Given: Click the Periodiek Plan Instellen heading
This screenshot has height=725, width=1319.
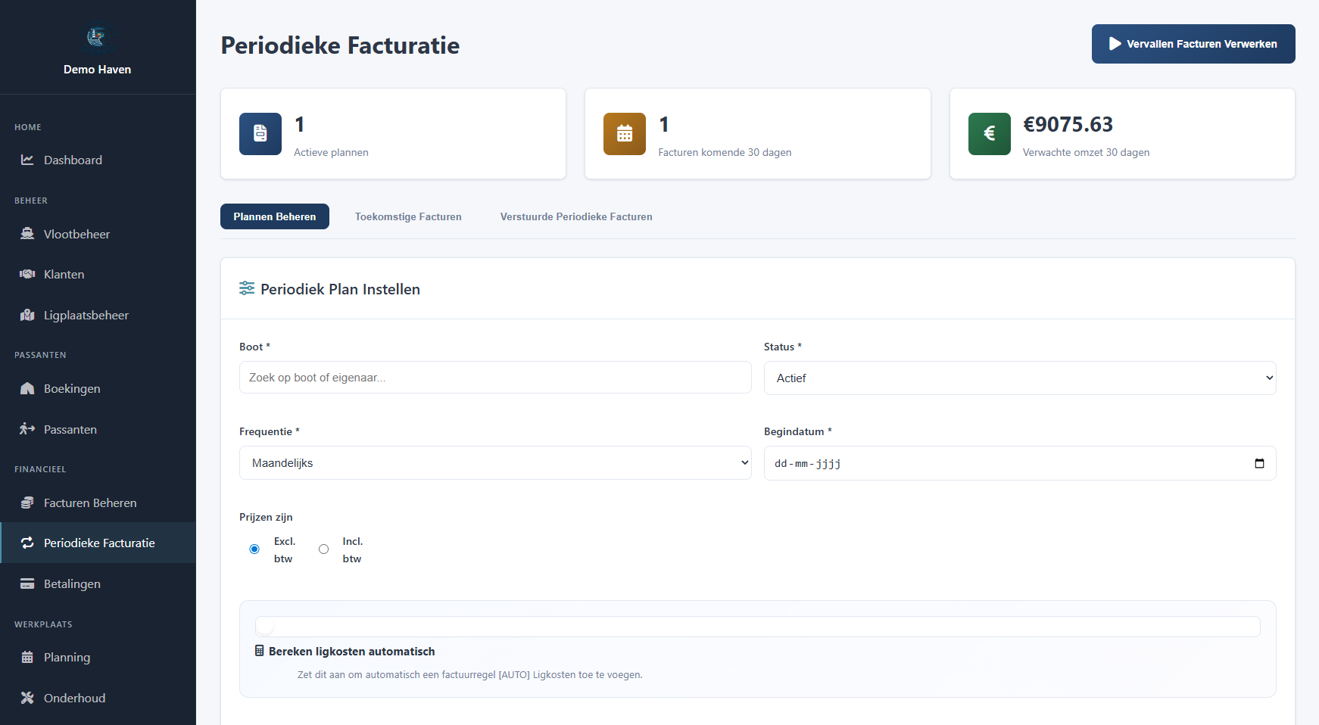Looking at the screenshot, I should click(x=340, y=289).
